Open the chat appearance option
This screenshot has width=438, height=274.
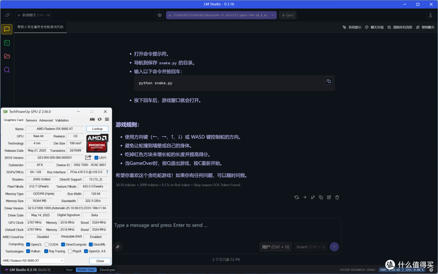coord(374,27)
